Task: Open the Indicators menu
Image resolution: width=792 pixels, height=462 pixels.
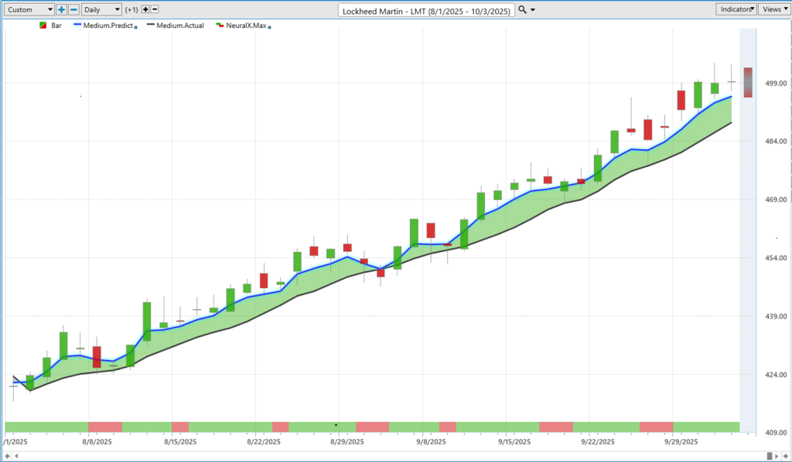Action: click(x=735, y=9)
